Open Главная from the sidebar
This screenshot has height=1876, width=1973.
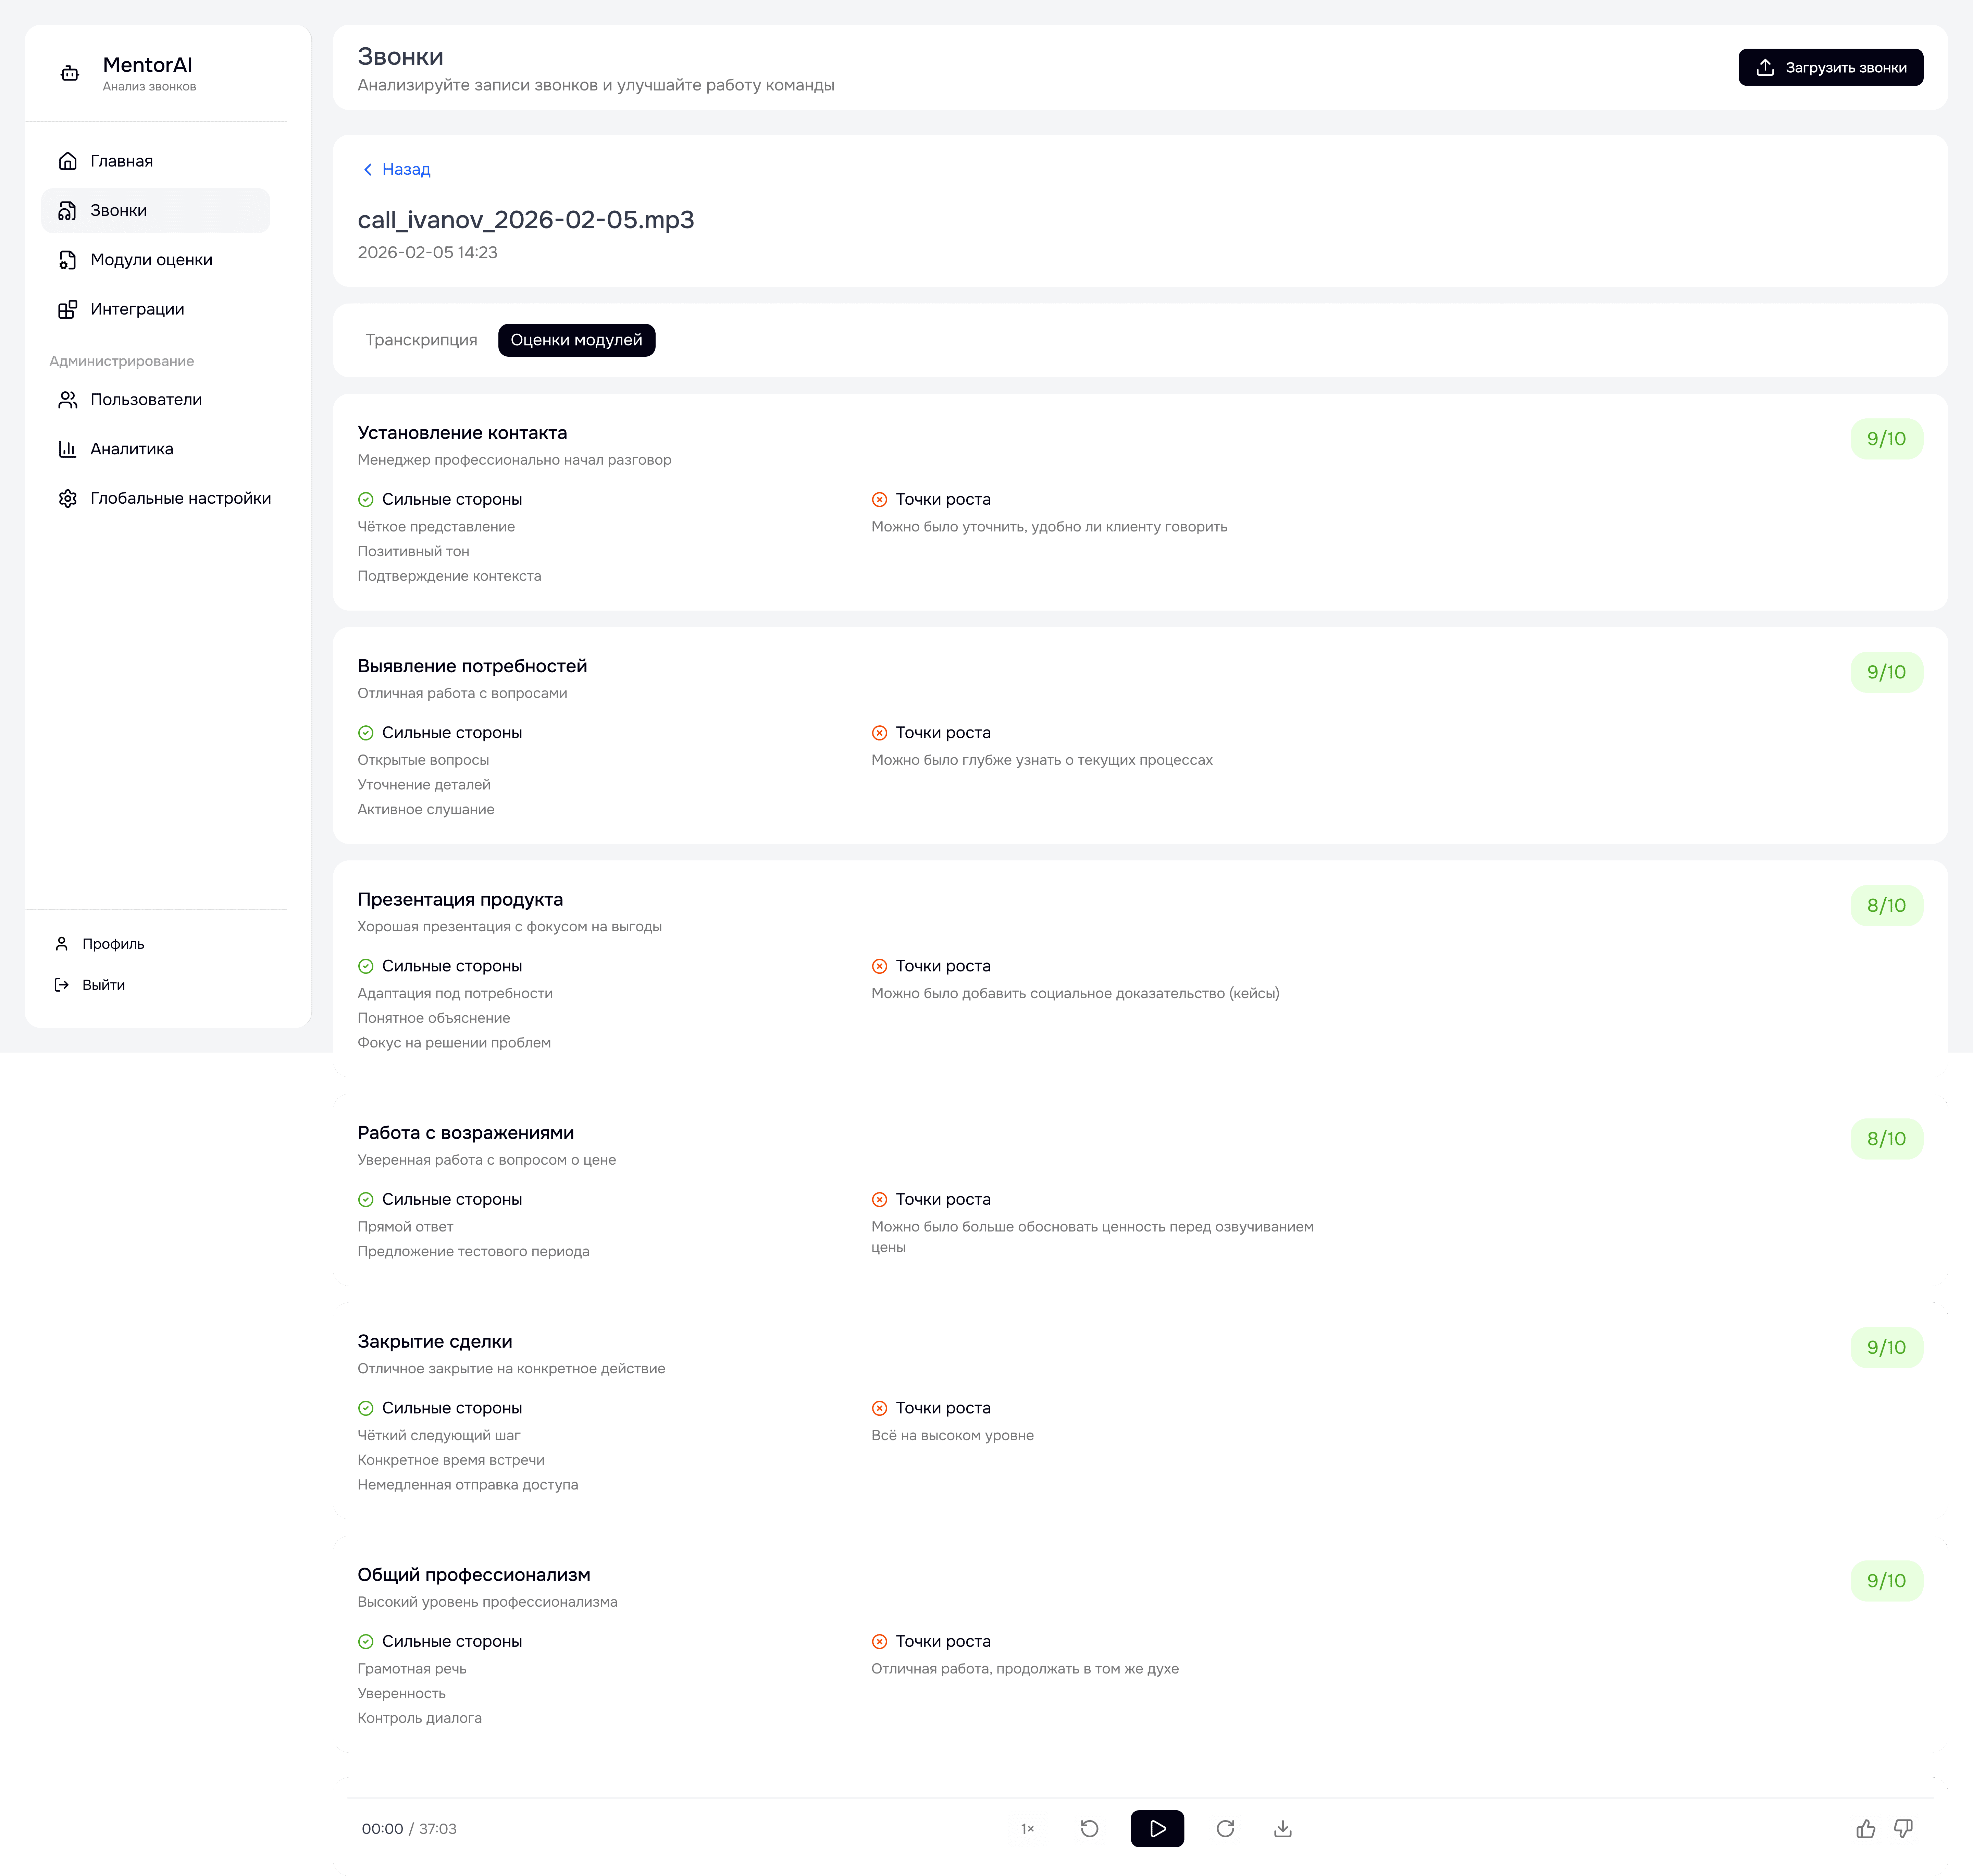pos(121,161)
